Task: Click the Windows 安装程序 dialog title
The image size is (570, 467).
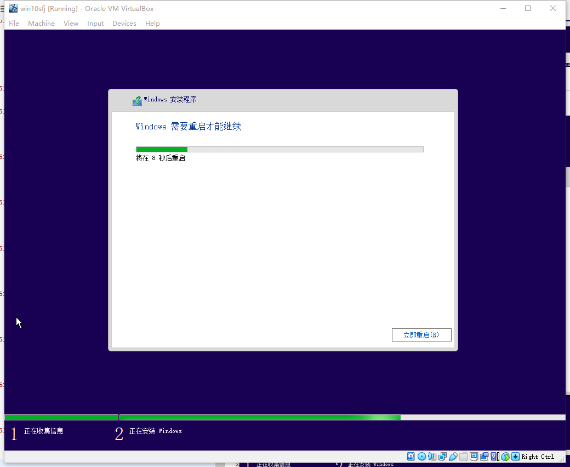Action: (x=170, y=100)
